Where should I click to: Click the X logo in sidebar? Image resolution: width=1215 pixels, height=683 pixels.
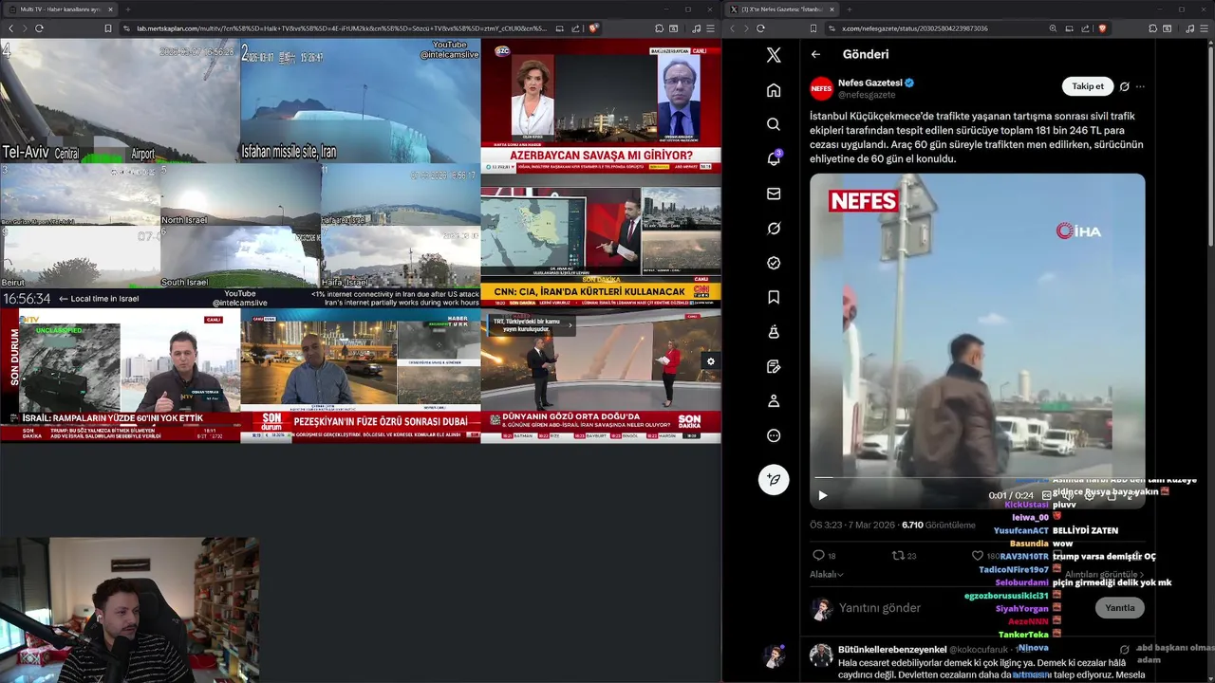tap(774, 55)
